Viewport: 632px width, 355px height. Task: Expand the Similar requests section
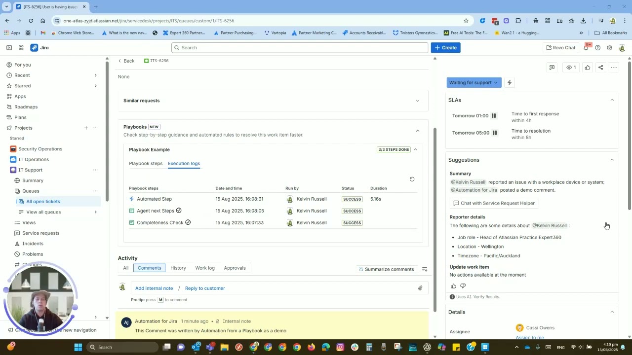point(418,101)
